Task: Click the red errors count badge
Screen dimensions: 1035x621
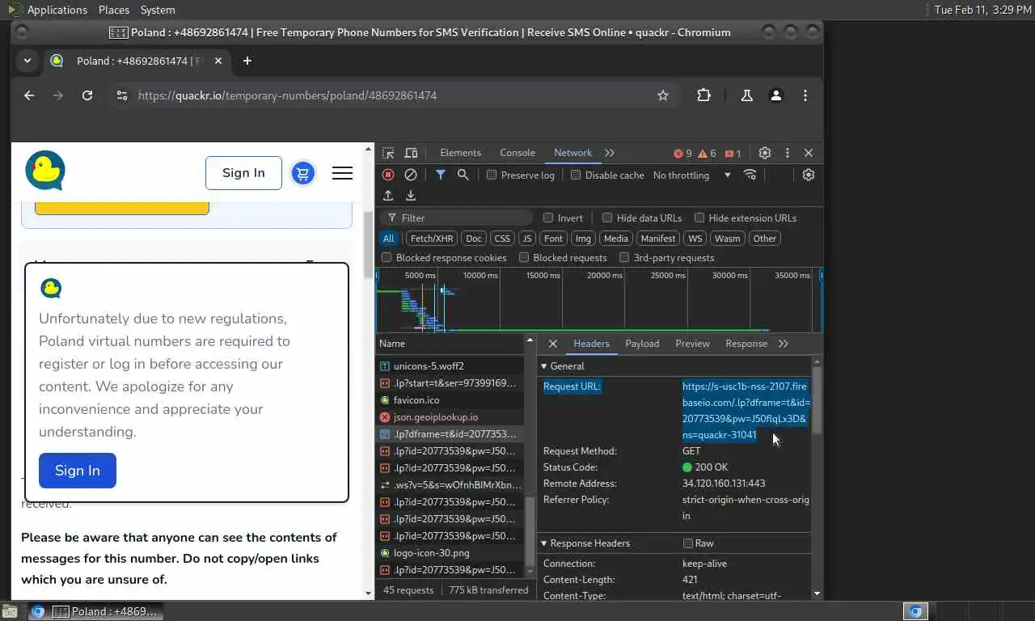Action: [683, 154]
